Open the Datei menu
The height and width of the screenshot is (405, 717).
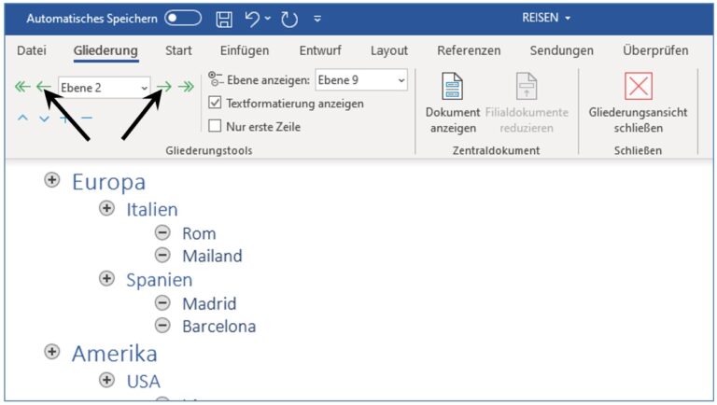tap(32, 50)
